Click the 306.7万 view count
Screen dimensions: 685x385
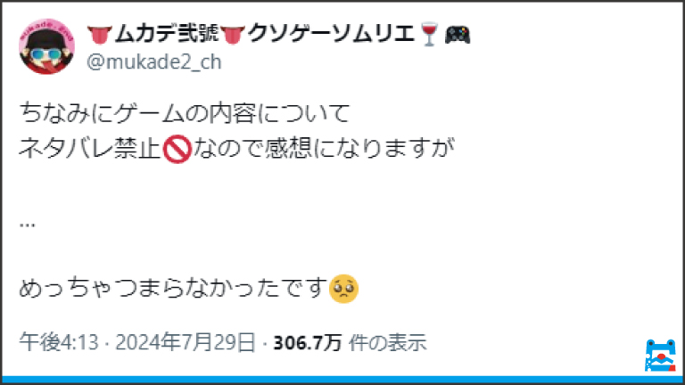pyautogui.click(x=307, y=342)
